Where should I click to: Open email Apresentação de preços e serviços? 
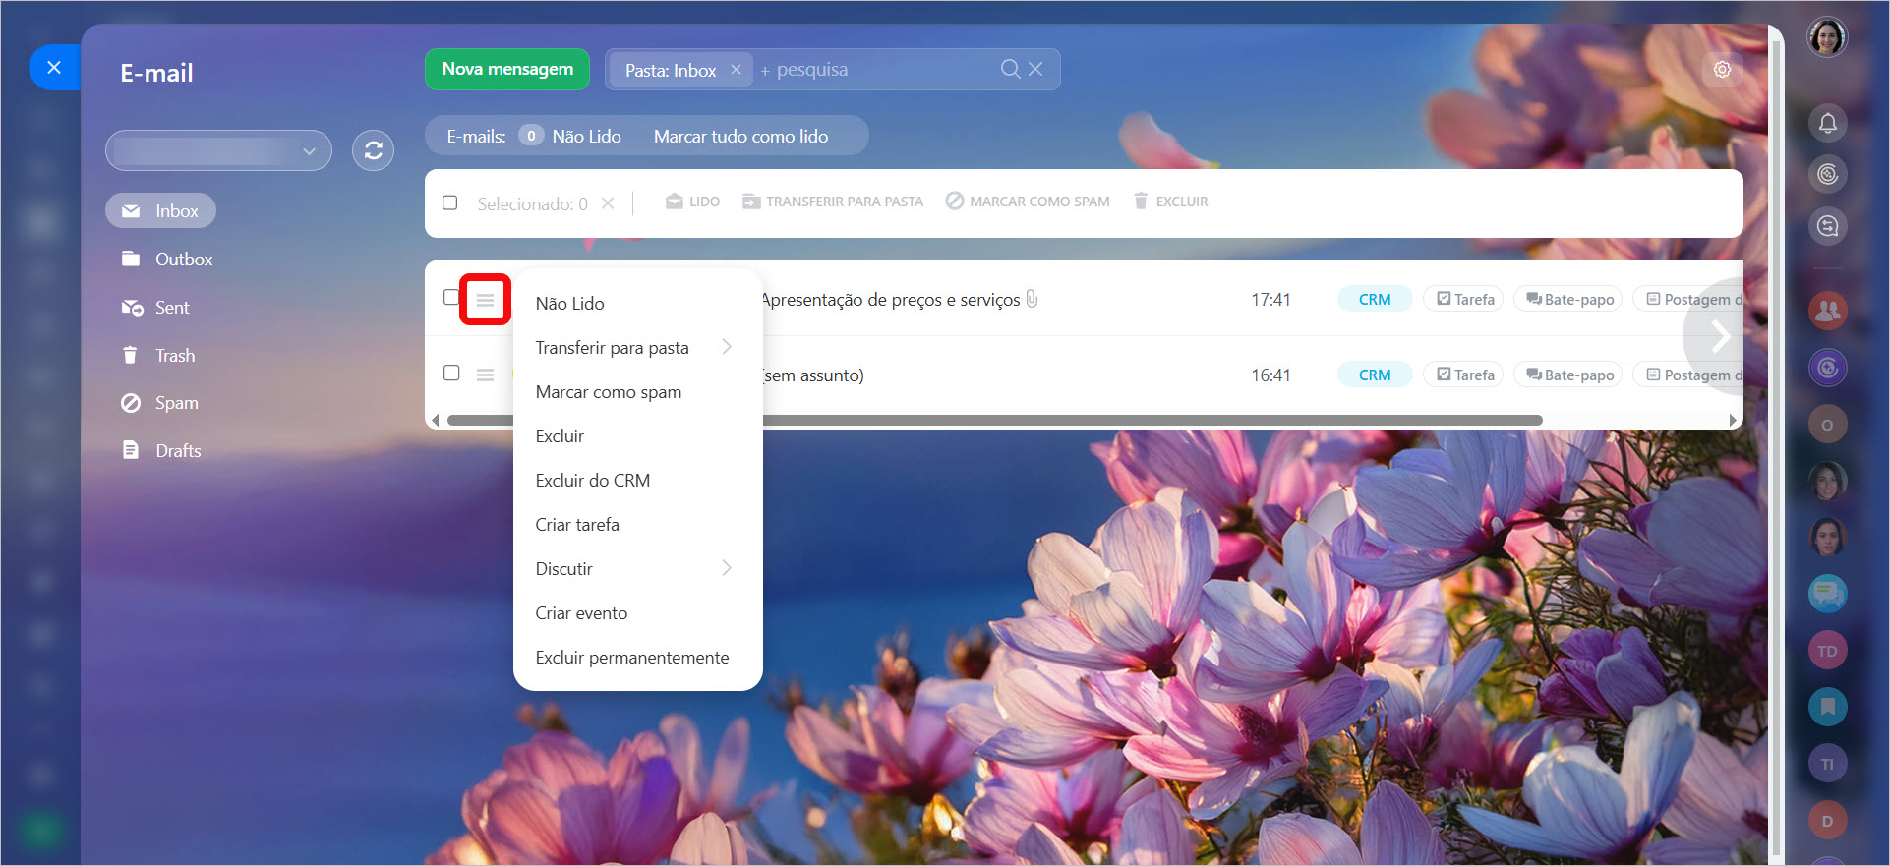tap(891, 299)
